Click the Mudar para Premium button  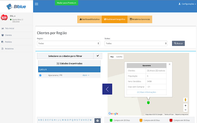pos(66,3)
